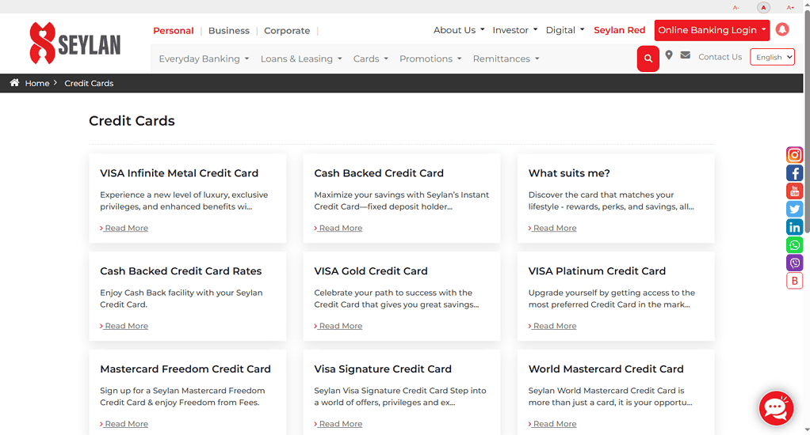This screenshot has height=435, width=810.
Task: Open the VISA Infinite Metal Credit Card title
Action: (x=179, y=173)
